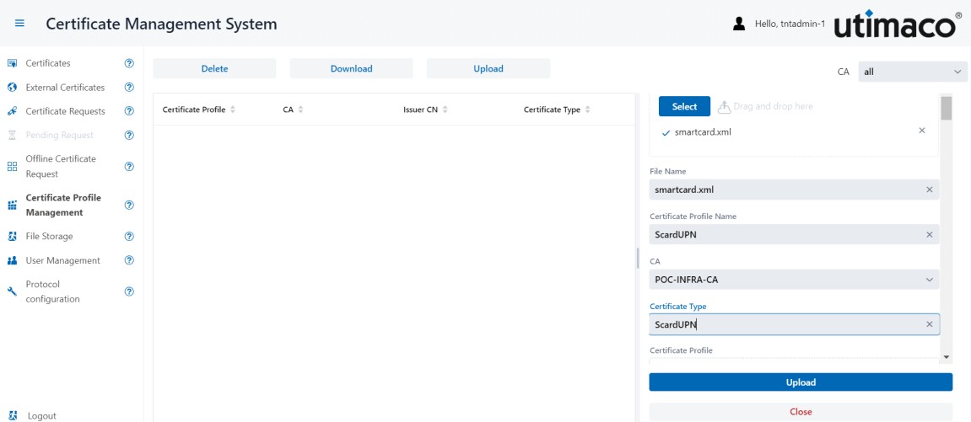Click the Certificate Requests key icon

tap(12, 111)
